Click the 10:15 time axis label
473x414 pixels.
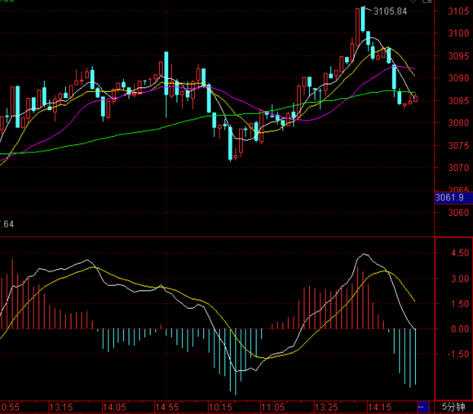tap(220, 407)
